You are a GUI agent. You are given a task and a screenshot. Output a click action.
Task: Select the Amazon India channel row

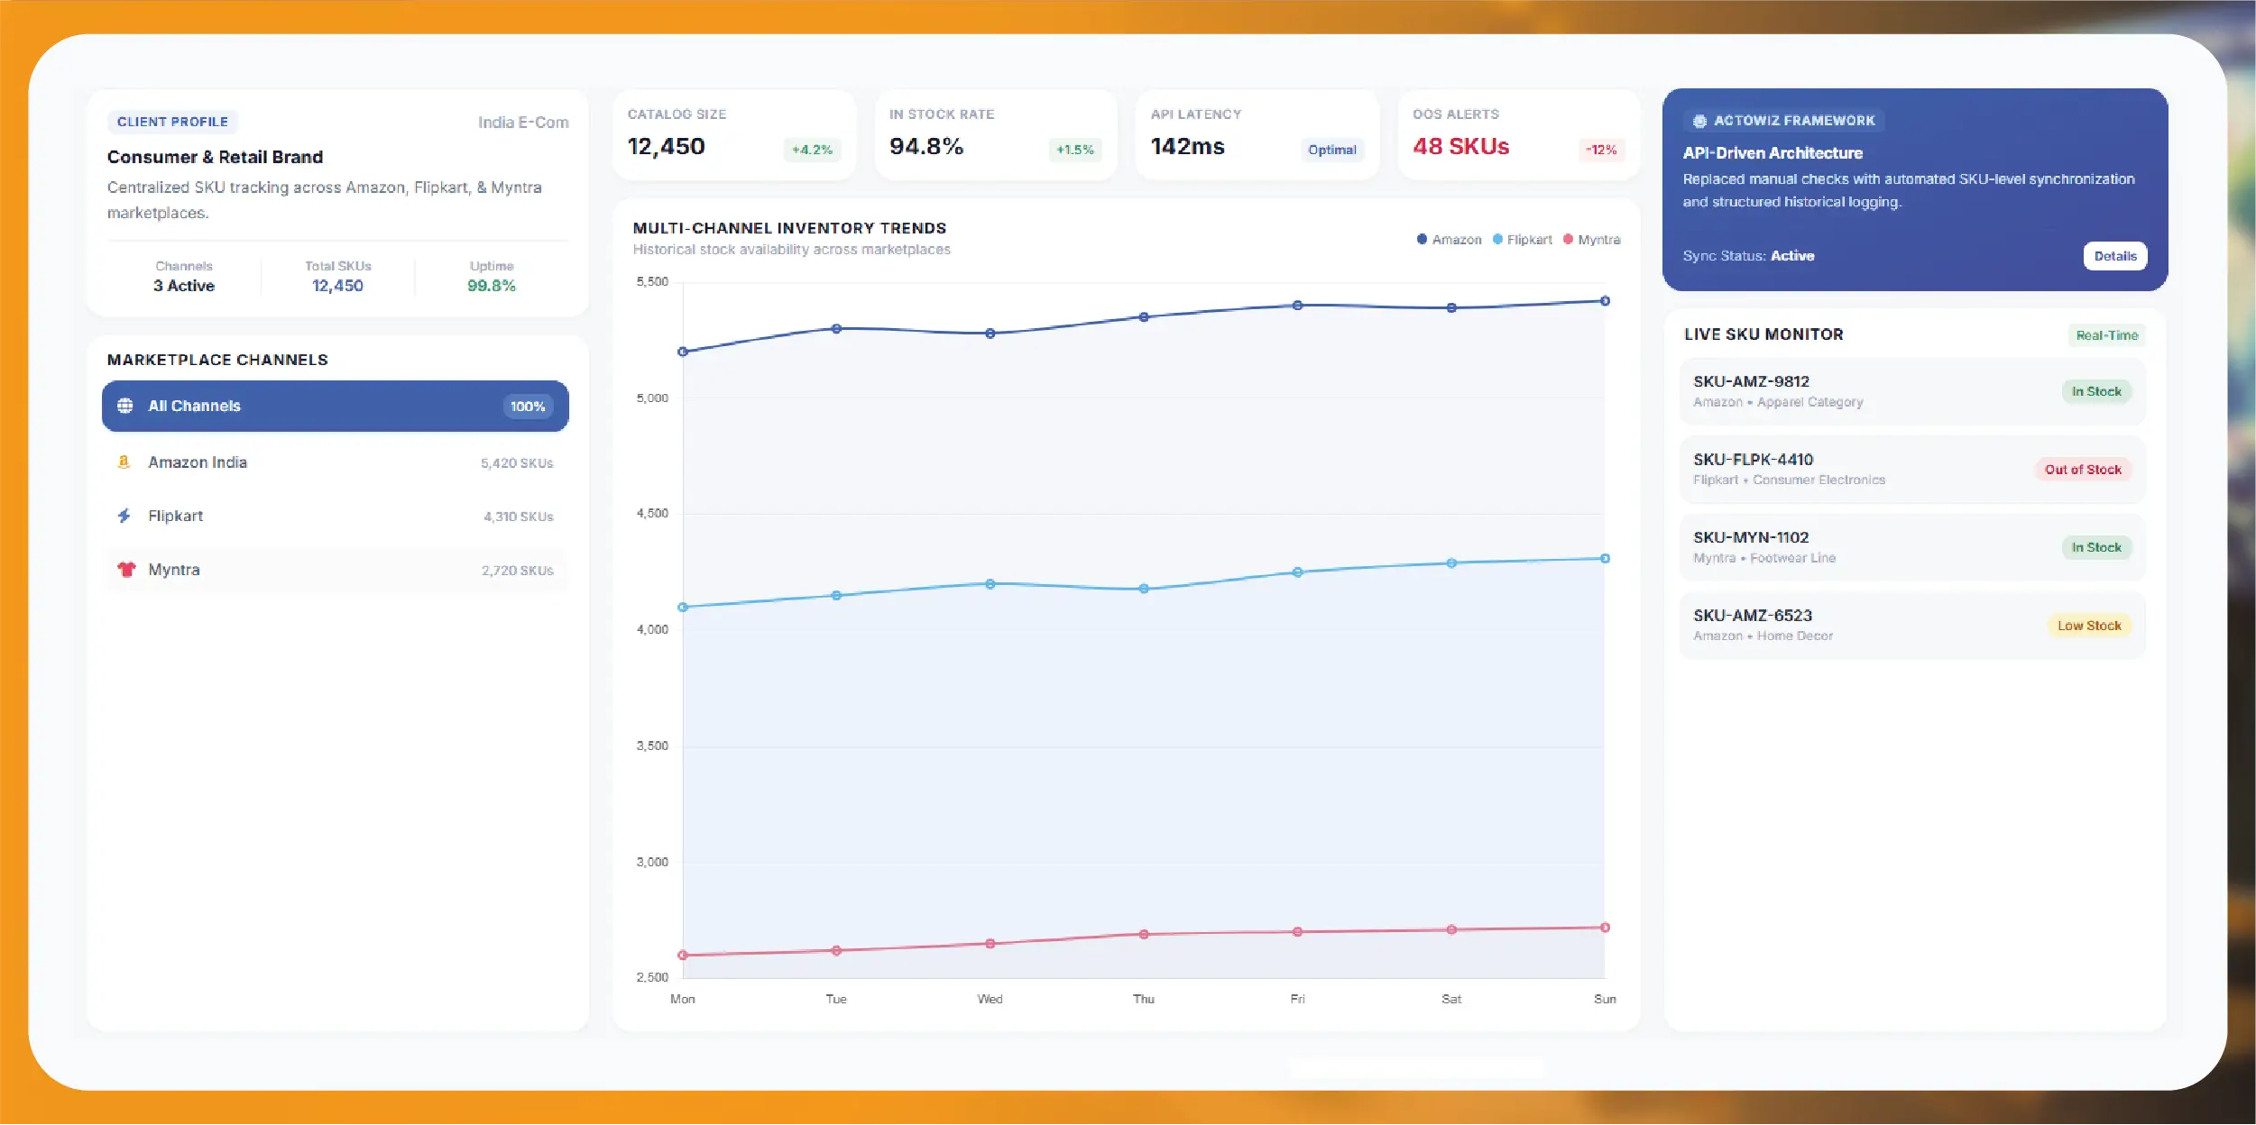coord(336,462)
